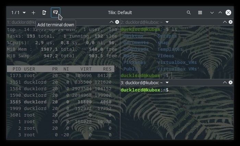Select the PID 1999 ducklord row

coord(61,108)
